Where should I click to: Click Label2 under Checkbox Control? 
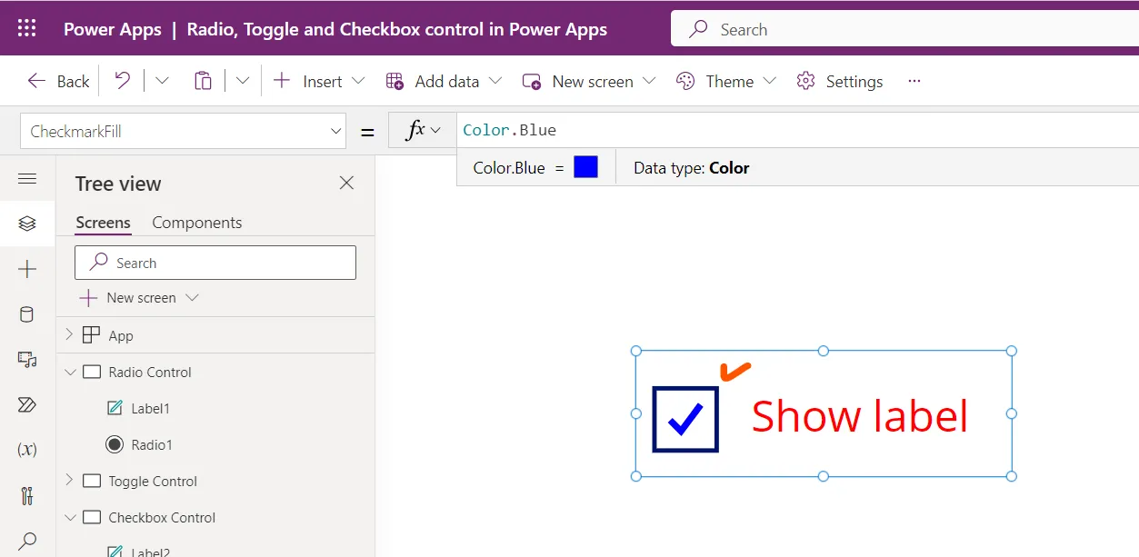point(150,550)
